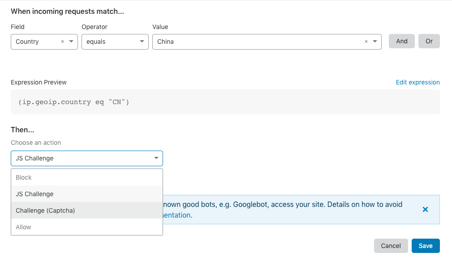Viewport: 452px width, 265px height.
Task: Select Block from the action list
Action: coord(87,177)
